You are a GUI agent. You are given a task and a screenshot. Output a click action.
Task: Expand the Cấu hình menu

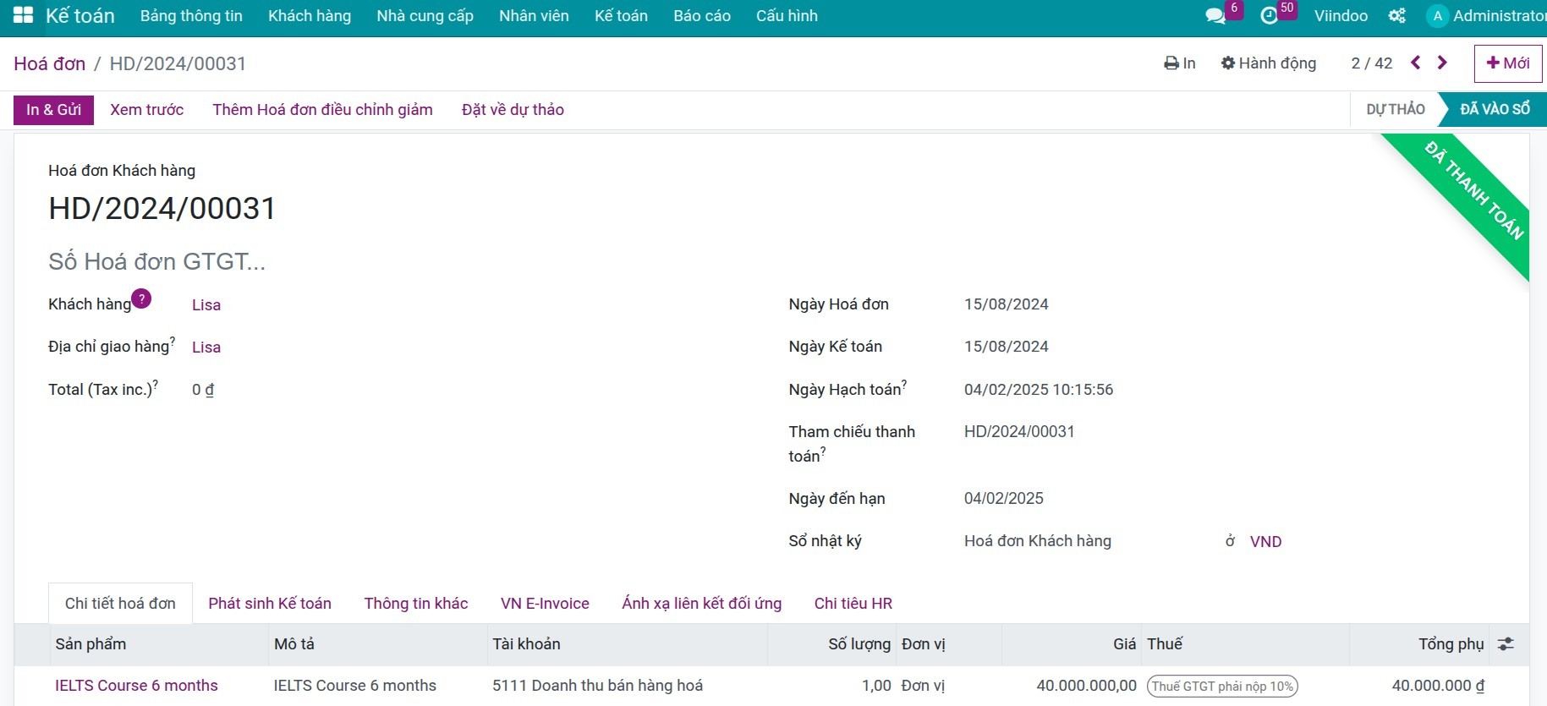click(786, 16)
